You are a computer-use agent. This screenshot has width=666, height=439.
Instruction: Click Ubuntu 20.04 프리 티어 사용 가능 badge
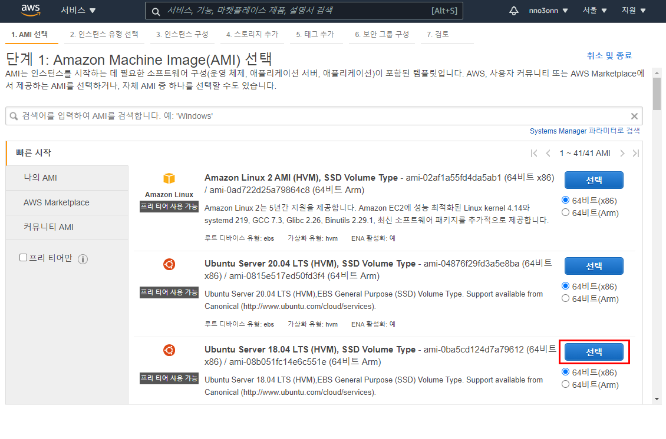coord(169,292)
